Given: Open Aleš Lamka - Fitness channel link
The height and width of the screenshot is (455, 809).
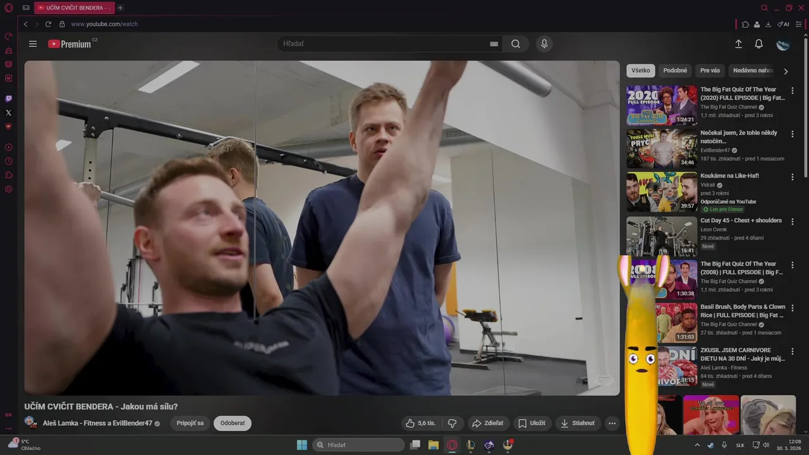Looking at the screenshot, I should point(97,423).
